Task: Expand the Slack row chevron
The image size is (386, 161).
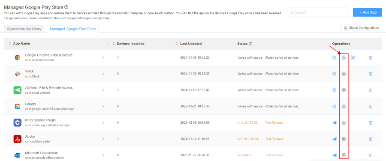Action: (x=103, y=74)
